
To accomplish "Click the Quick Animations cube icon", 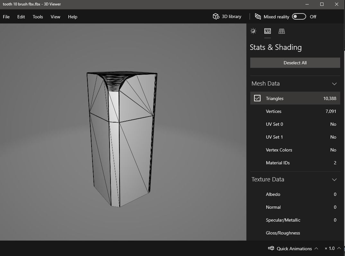I will (x=271, y=248).
